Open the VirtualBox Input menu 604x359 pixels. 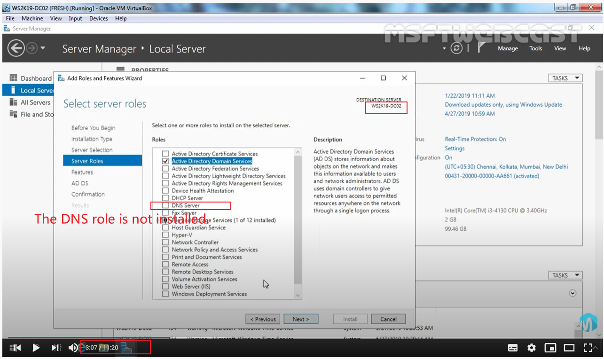pyautogui.click(x=75, y=18)
